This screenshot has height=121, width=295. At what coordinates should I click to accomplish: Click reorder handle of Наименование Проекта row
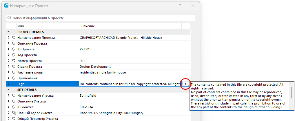8,38
